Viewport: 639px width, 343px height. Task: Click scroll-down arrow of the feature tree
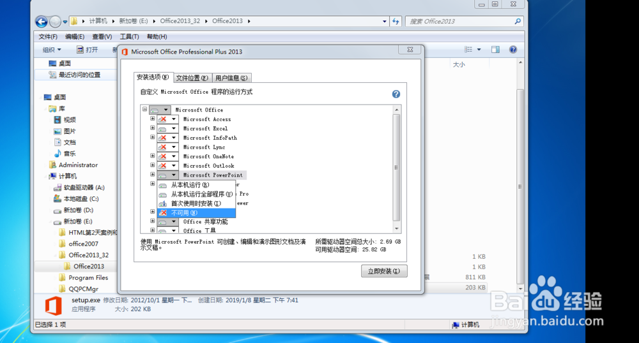(x=397, y=229)
